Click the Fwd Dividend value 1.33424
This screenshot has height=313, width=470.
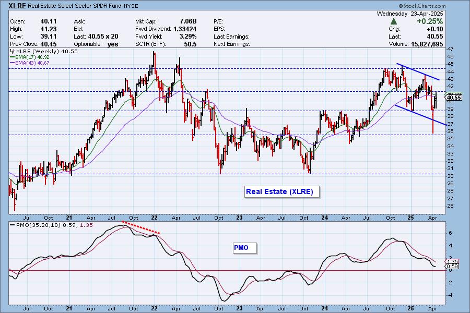click(185, 29)
